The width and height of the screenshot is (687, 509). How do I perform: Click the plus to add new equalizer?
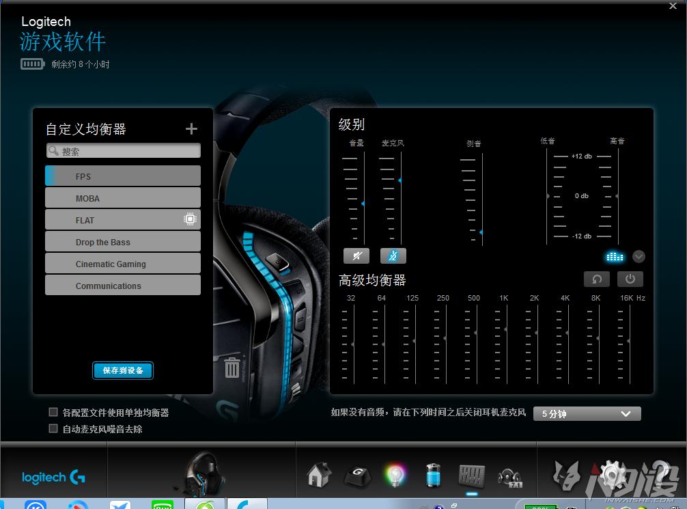[191, 128]
